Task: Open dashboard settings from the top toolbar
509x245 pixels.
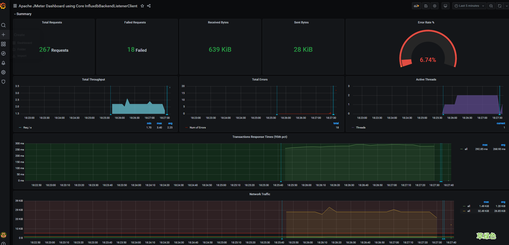Action: [434, 6]
